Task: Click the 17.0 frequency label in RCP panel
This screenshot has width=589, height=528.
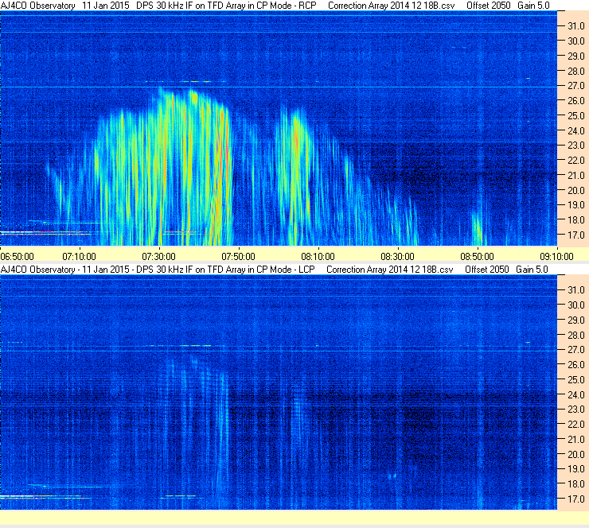Action: pos(575,235)
